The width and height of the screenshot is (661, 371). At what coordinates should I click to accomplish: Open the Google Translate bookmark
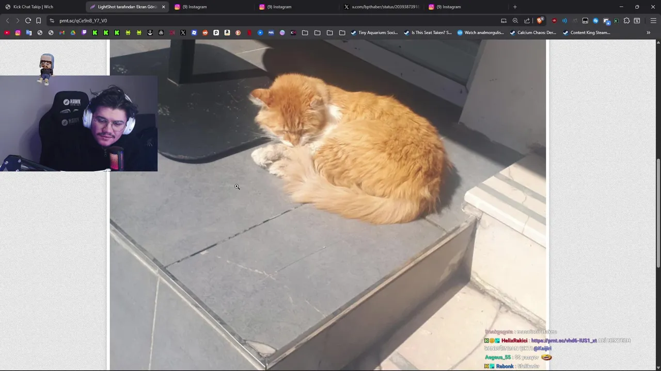pyautogui.click(x=29, y=32)
